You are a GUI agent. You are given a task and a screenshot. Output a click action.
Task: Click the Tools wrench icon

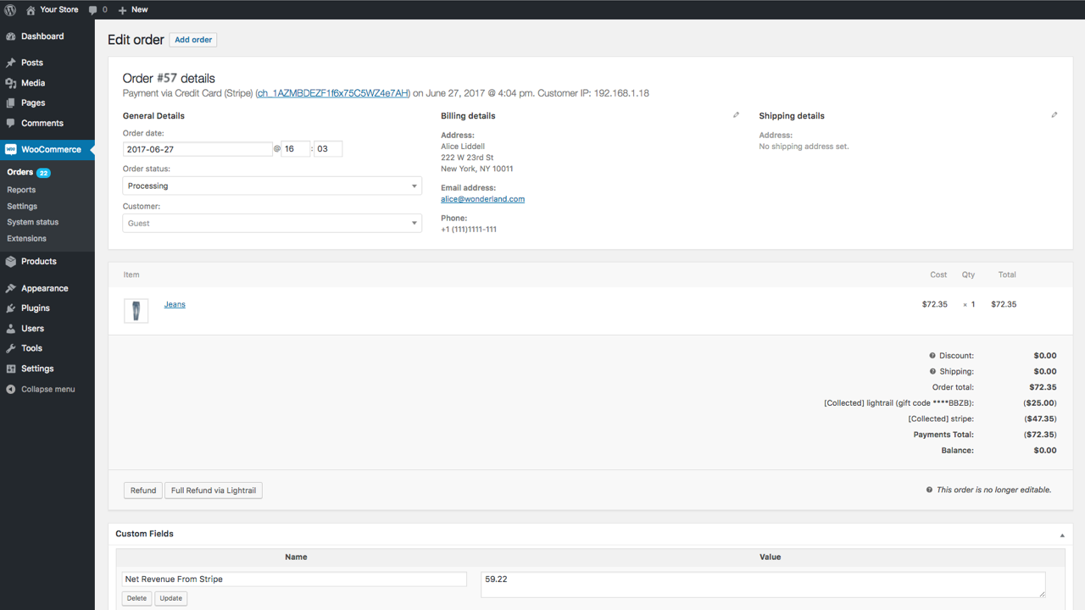tap(11, 348)
